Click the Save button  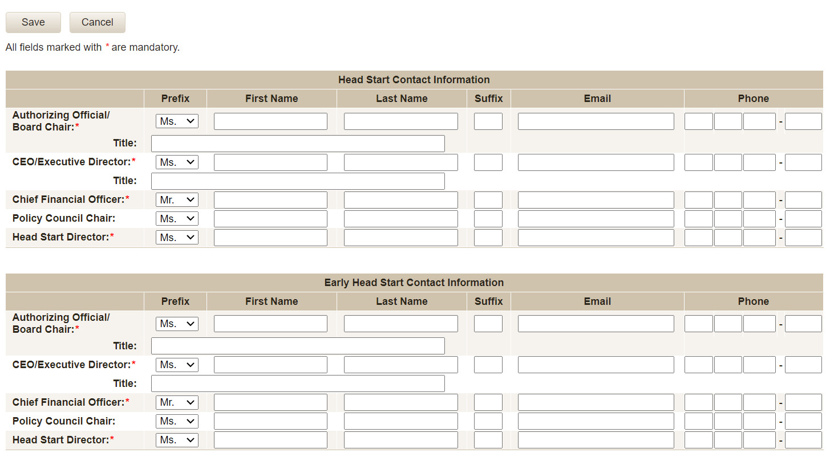point(33,22)
